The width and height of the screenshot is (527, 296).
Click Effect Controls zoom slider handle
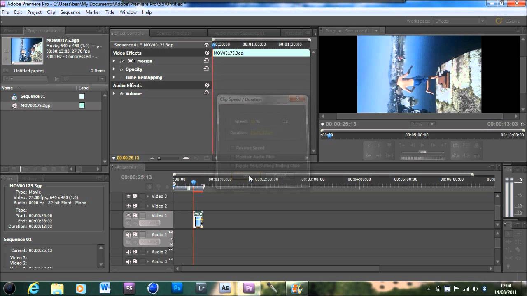pyautogui.click(x=159, y=158)
